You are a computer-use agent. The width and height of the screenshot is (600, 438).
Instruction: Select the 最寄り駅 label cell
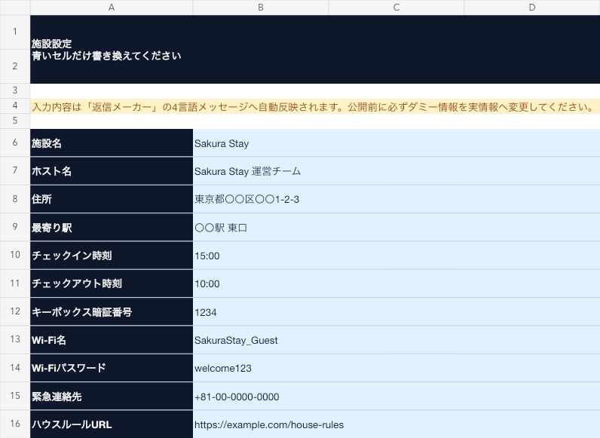(x=112, y=227)
